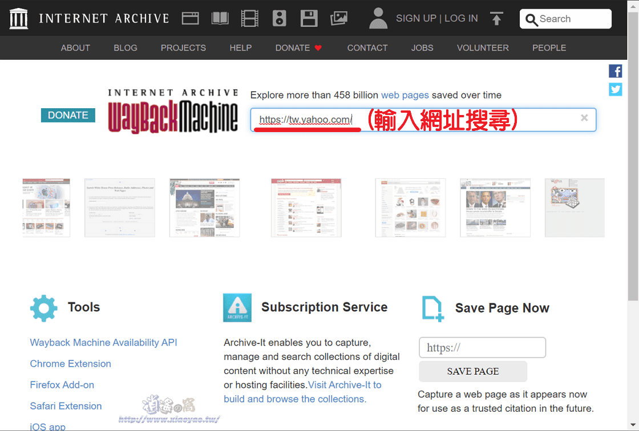Click the upload arrow icon
The image size is (639, 431).
pos(496,18)
